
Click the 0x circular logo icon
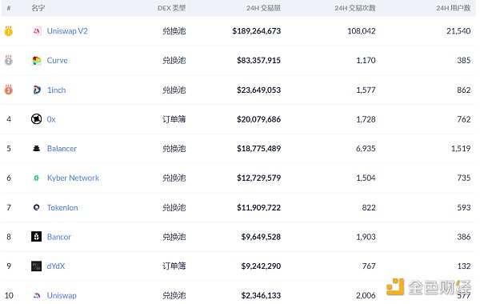[37, 118]
